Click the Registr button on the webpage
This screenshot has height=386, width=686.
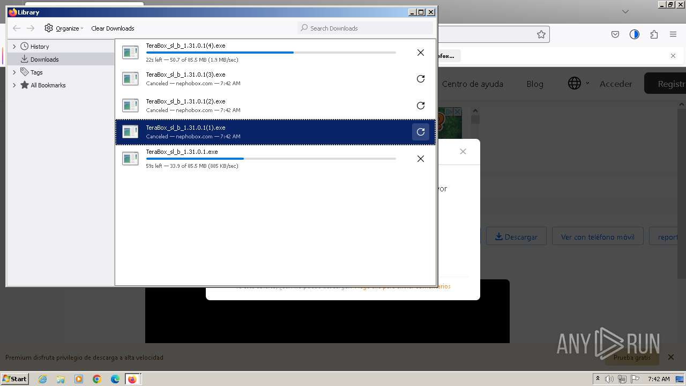point(665,84)
